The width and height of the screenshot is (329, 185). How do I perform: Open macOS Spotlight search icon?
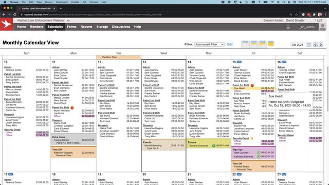[x=284, y=2]
